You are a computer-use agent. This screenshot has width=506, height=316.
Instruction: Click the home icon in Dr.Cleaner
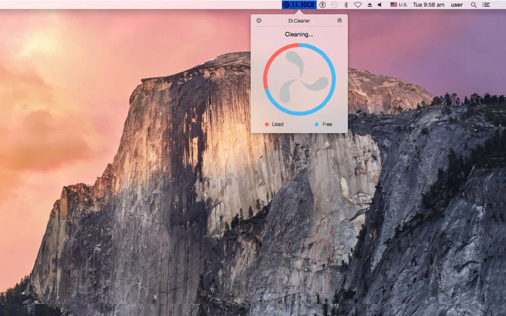tap(340, 20)
